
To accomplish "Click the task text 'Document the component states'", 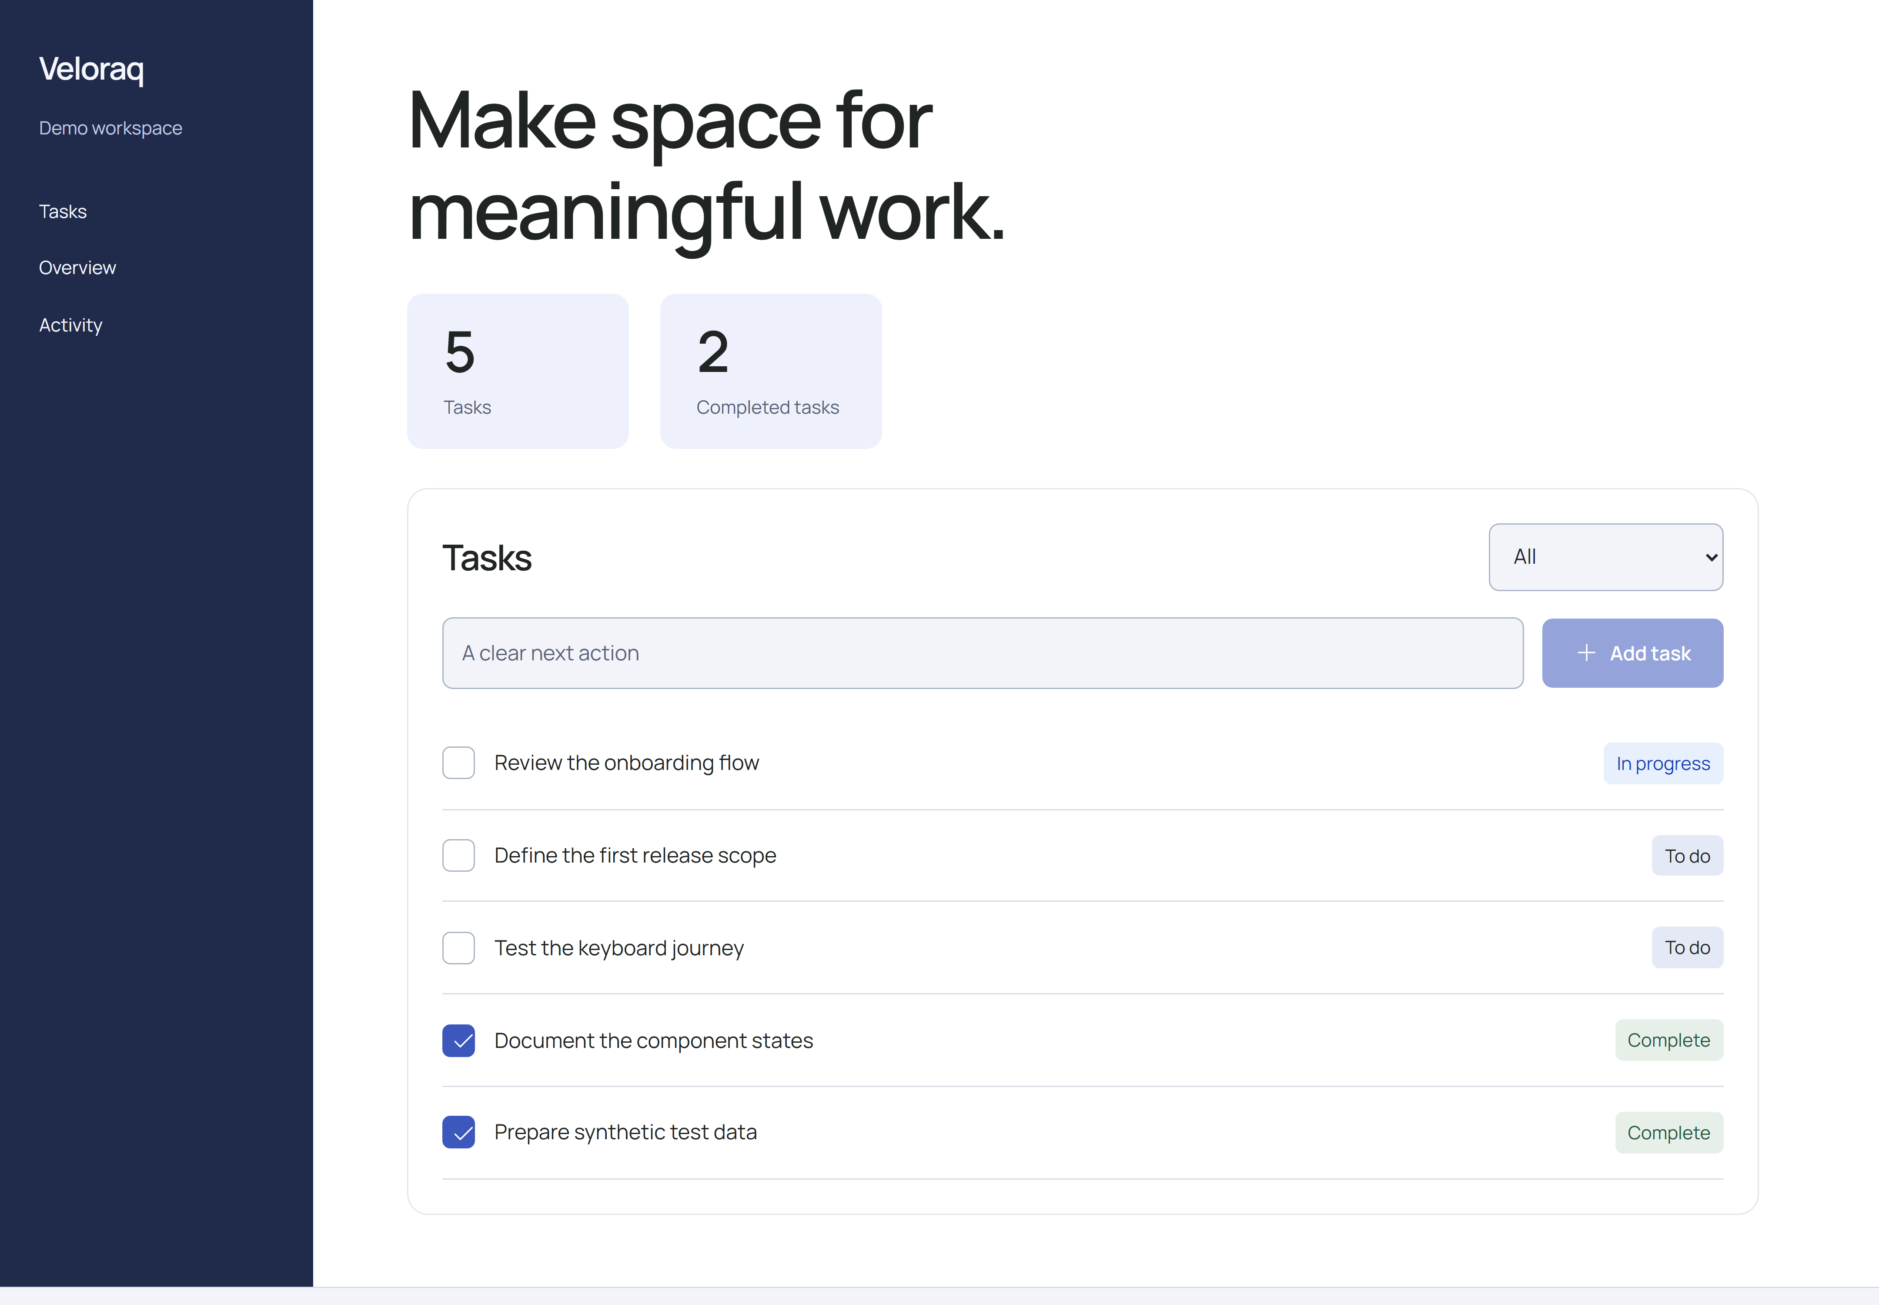I will click(653, 1040).
